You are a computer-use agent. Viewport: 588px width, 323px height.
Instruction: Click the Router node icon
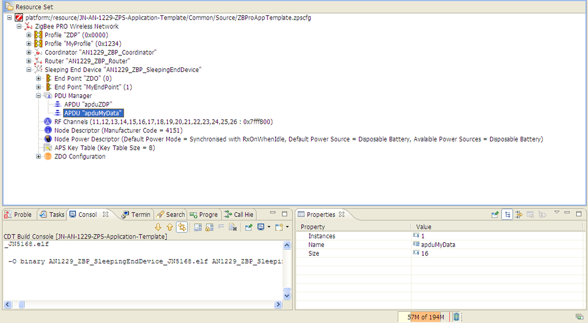pyautogui.click(x=38, y=61)
